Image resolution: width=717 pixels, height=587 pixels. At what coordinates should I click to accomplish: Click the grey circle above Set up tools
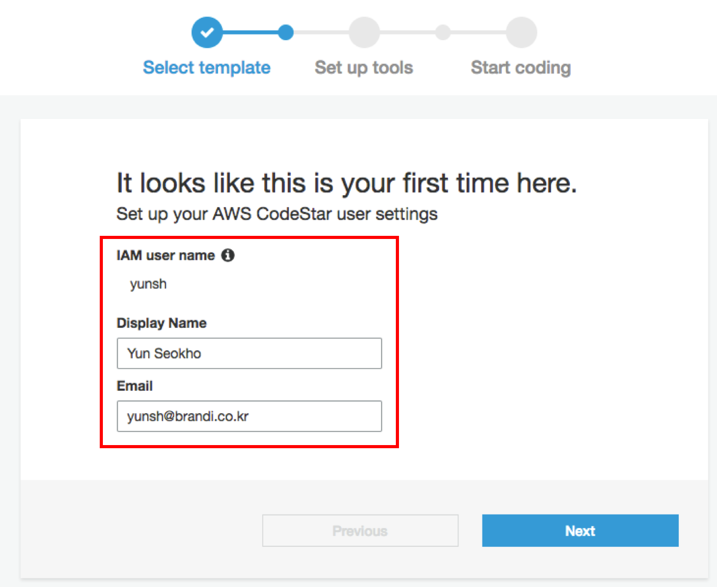pyautogui.click(x=364, y=32)
